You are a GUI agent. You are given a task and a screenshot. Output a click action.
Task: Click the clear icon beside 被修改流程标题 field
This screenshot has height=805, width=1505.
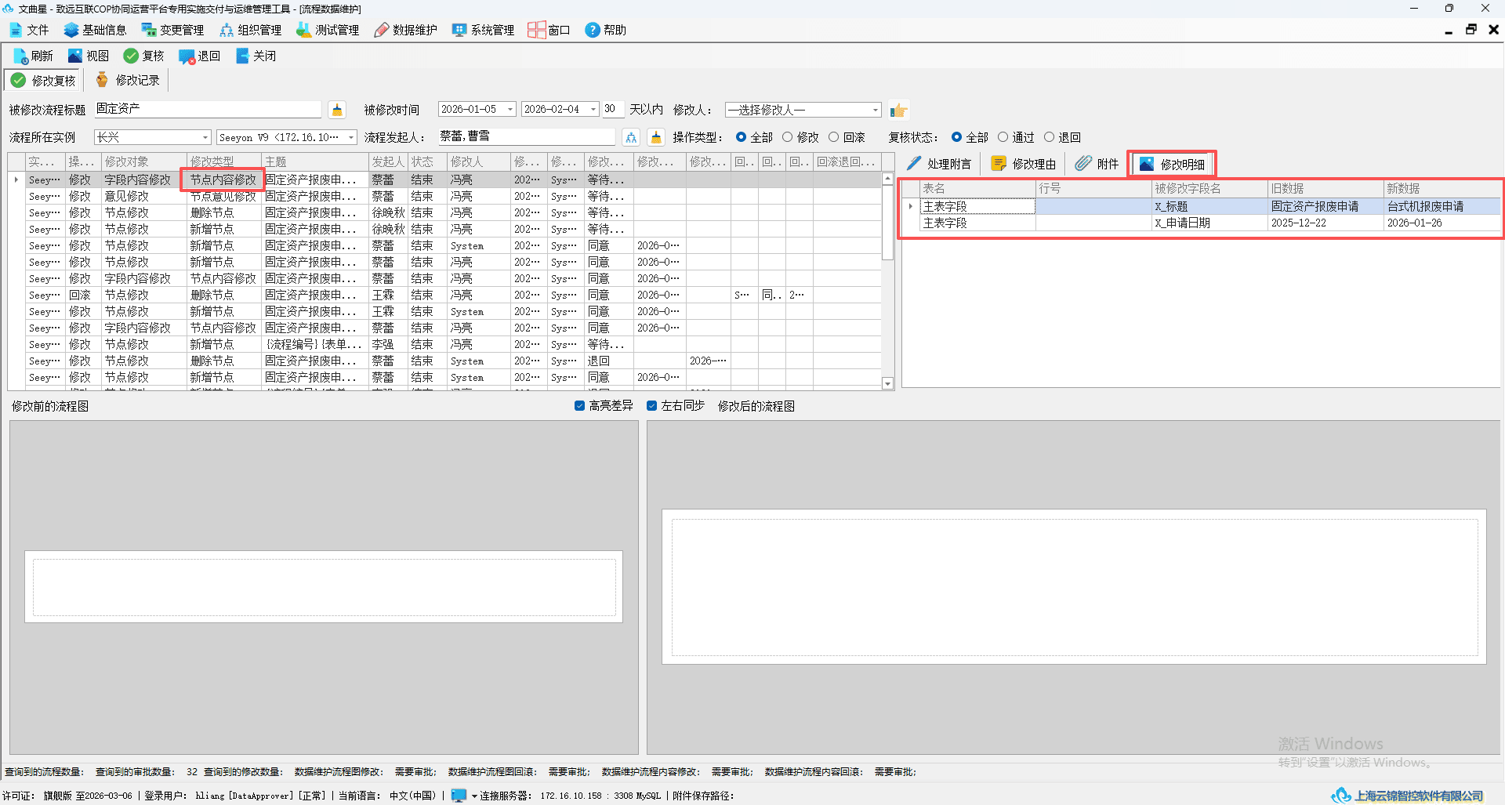337,110
